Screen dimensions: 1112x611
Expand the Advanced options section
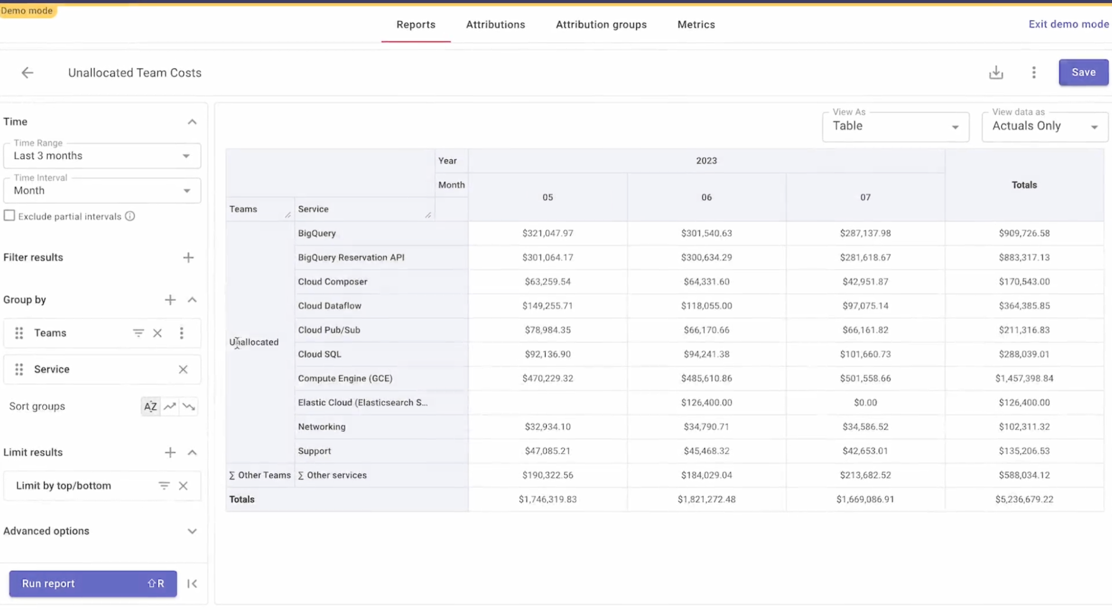192,531
